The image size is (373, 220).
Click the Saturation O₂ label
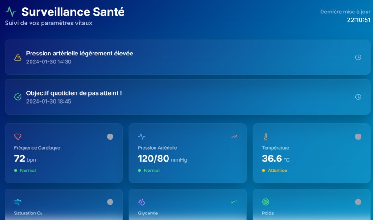[x=28, y=214]
